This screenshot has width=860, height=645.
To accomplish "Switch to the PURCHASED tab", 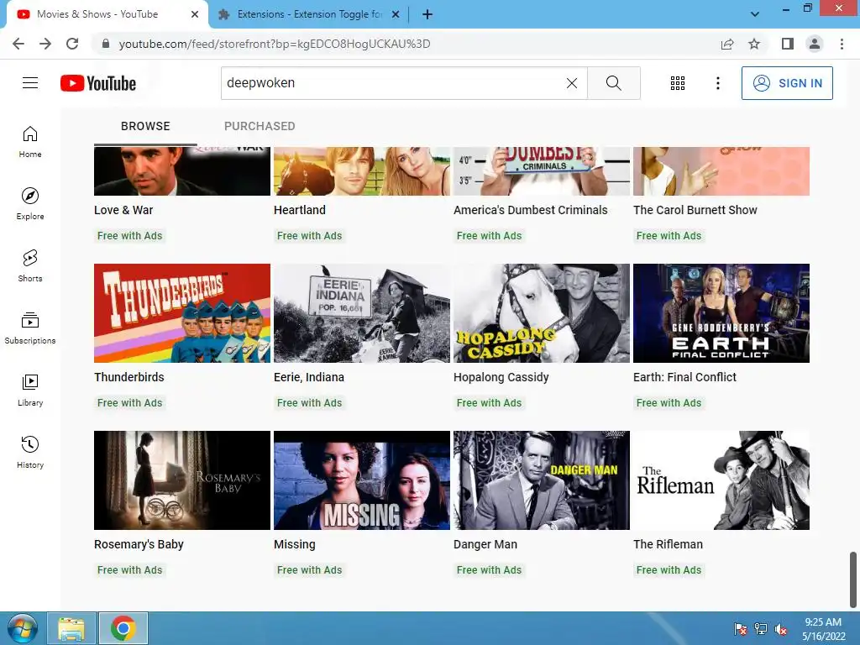I will click(x=260, y=126).
